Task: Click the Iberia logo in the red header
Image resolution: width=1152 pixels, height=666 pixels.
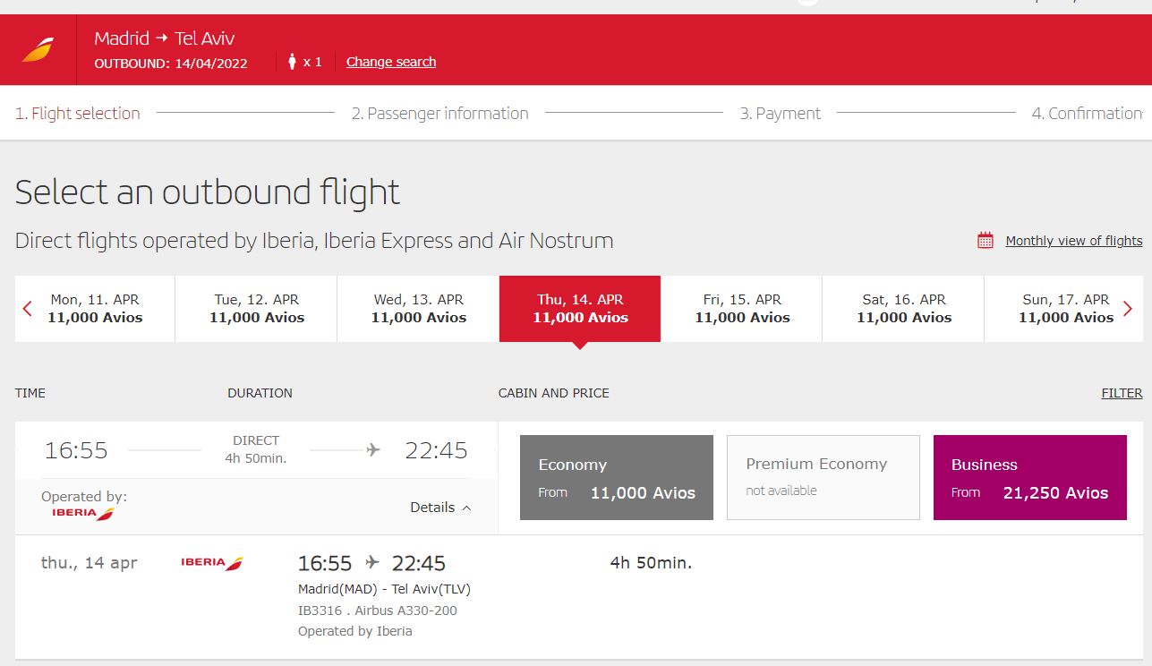Action: coord(38,50)
